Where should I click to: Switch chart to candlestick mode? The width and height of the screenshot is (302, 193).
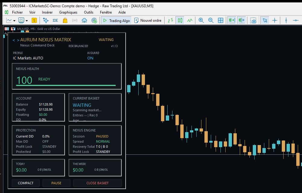coord(180,21)
